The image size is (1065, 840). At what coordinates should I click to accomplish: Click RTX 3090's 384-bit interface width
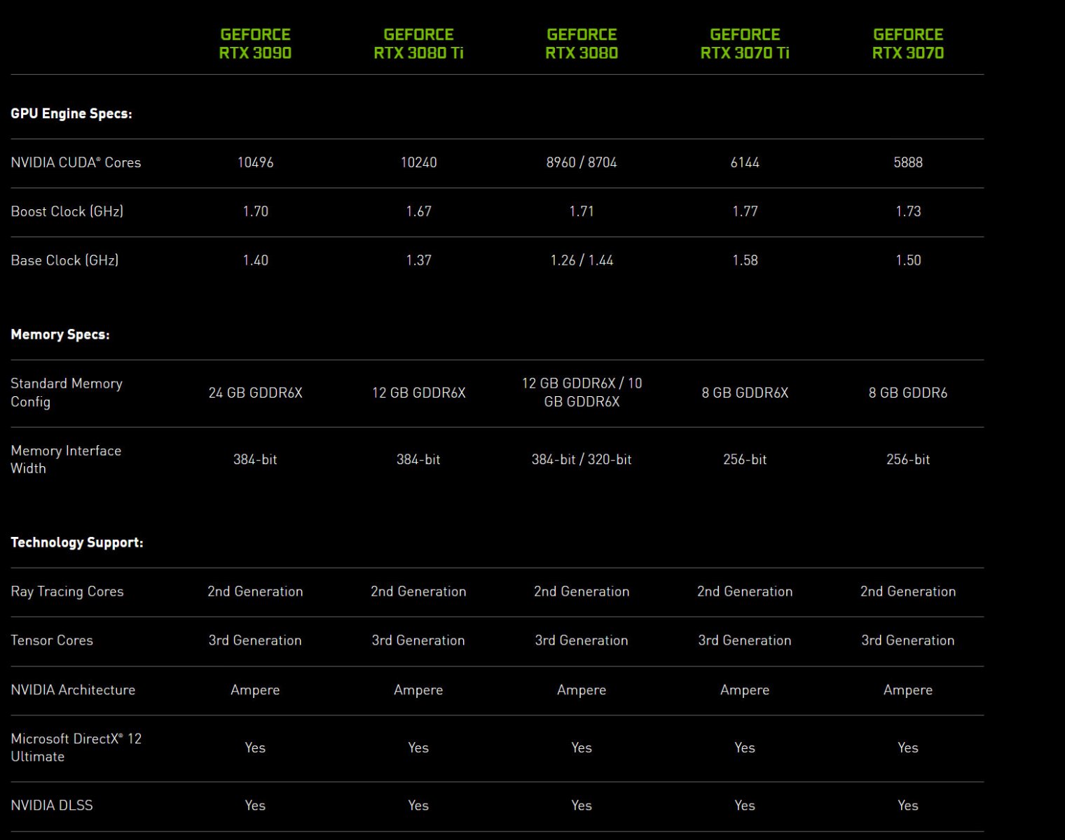coord(255,460)
